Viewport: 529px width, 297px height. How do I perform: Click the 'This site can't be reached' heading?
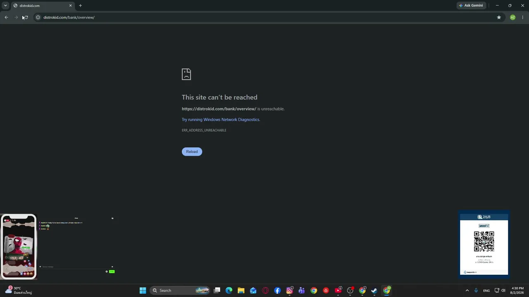219,97
